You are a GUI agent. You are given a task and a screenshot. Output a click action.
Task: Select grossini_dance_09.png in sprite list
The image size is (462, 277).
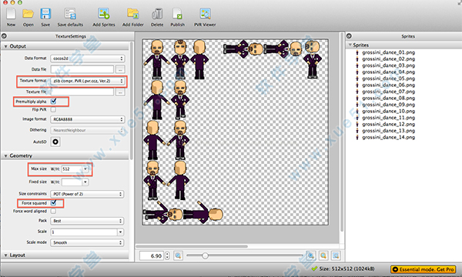pyautogui.click(x=388, y=105)
